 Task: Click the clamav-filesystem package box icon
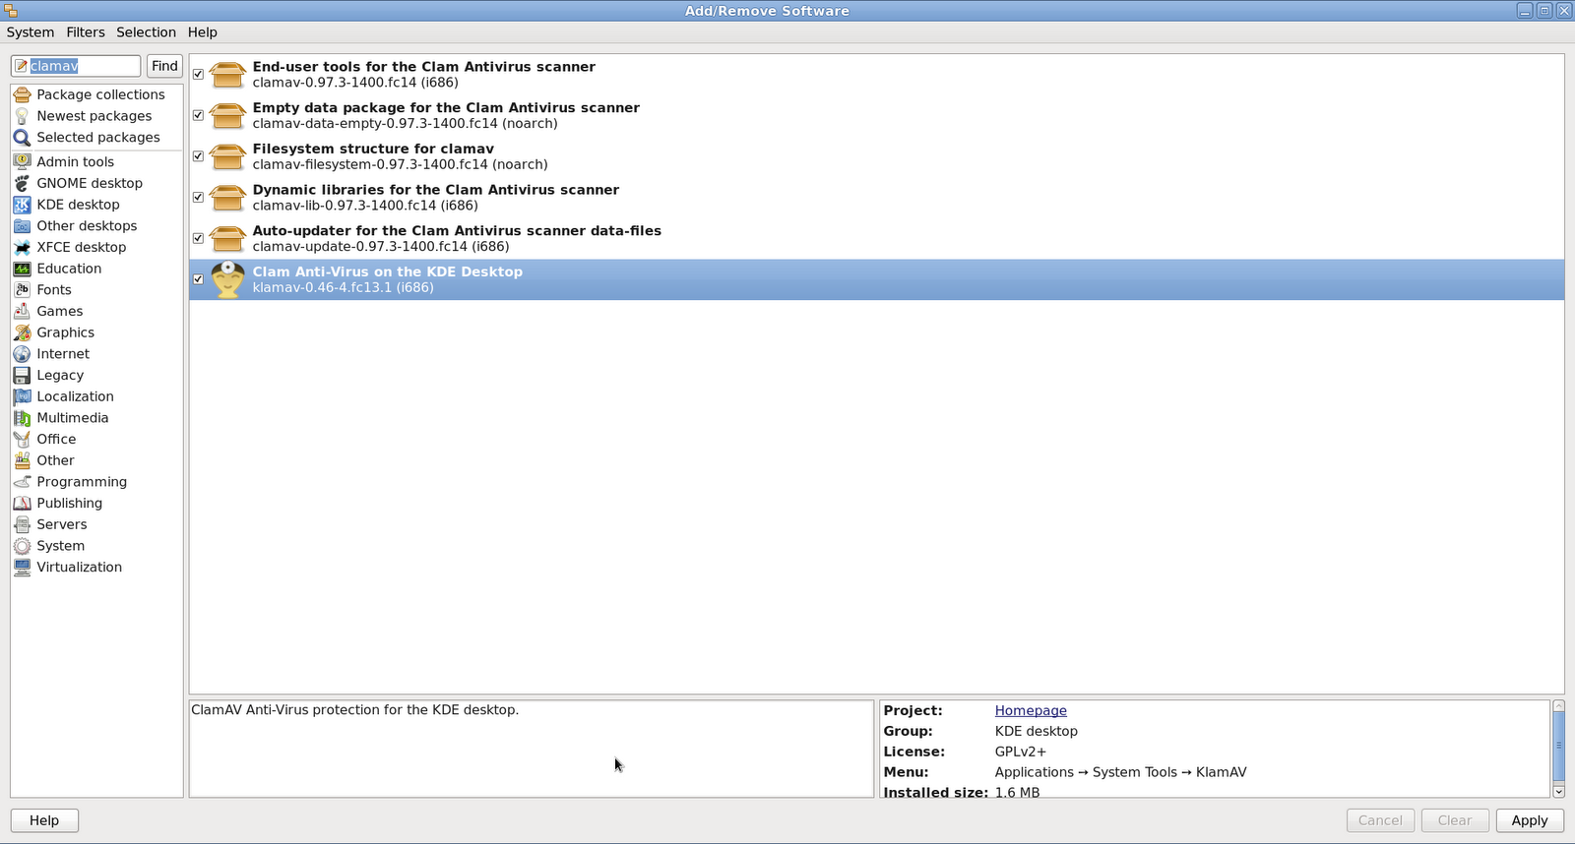point(227,156)
